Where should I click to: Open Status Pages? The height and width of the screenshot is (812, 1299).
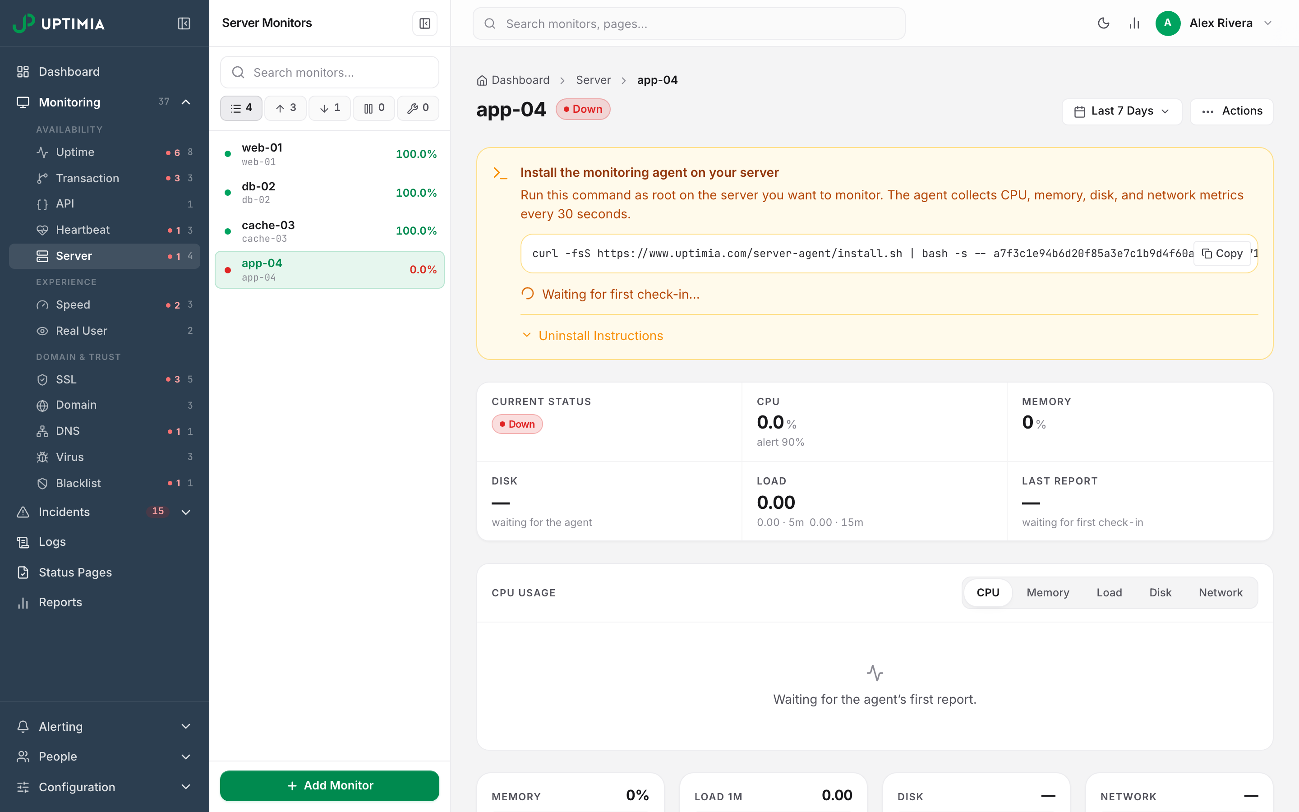click(105, 572)
